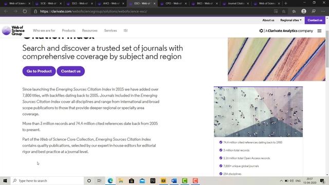Screen dimensions: 329x185
Task: Open the browser settings and more menu
Action: 323,11
